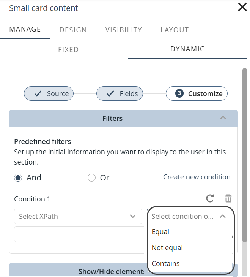Choose the Equal option
This screenshot has width=250, height=277.
(x=160, y=232)
